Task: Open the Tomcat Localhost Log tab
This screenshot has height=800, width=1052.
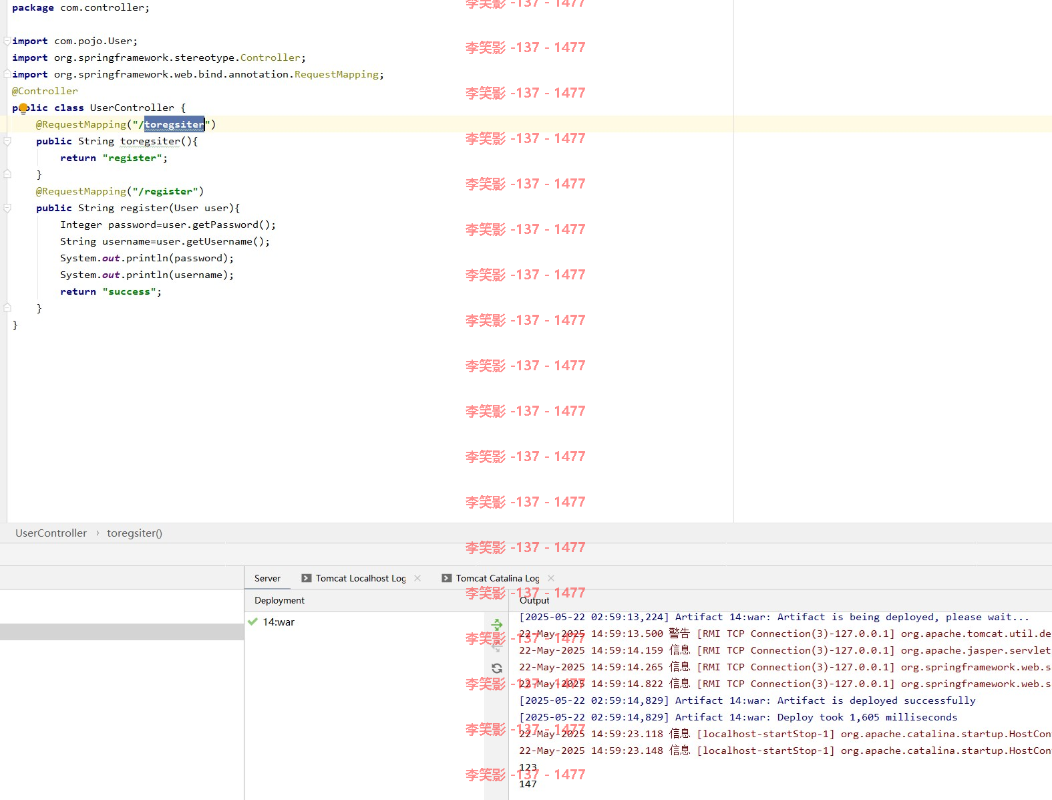Action: tap(361, 578)
